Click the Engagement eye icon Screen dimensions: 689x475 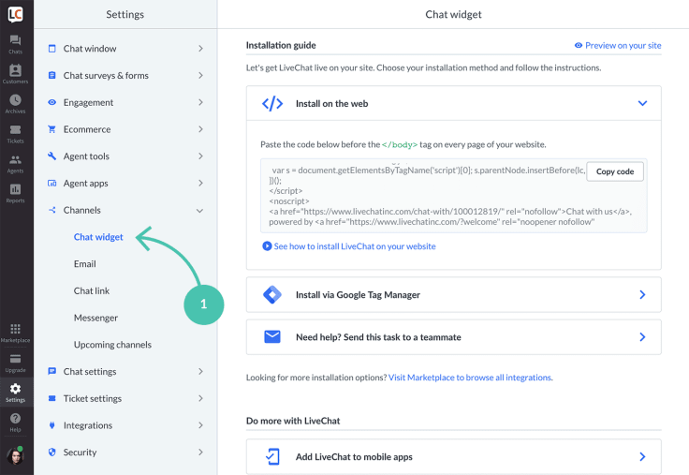tap(51, 102)
